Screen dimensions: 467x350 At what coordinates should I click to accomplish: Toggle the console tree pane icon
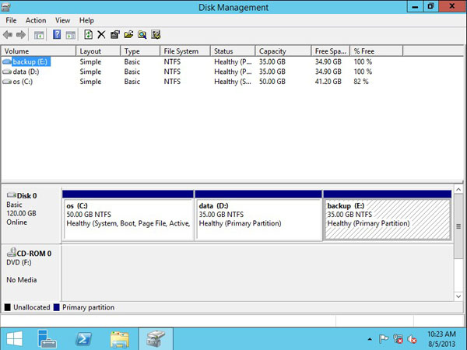pos(39,35)
